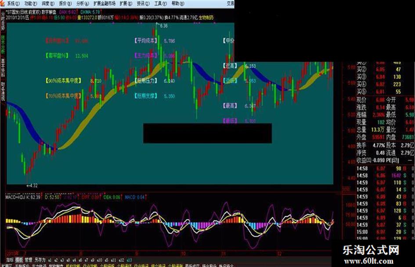Open the 帮助(H) menu

178,4
